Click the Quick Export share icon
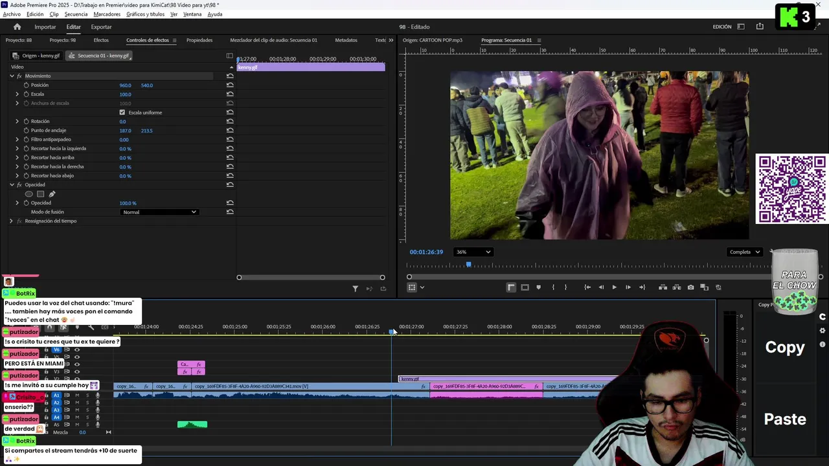Screen dimensions: 829x466 tap(760, 27)
